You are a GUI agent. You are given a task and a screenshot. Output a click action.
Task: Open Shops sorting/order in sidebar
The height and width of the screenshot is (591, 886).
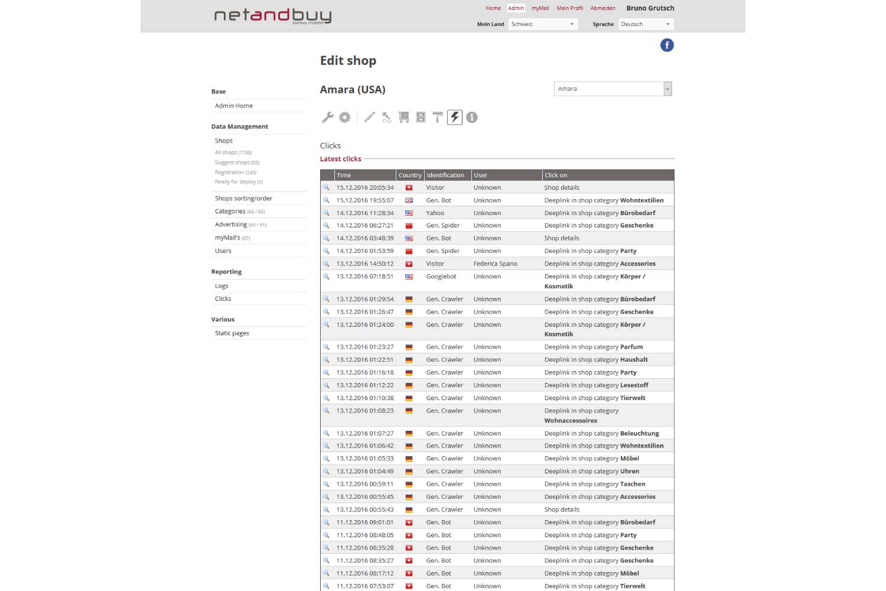243,199
